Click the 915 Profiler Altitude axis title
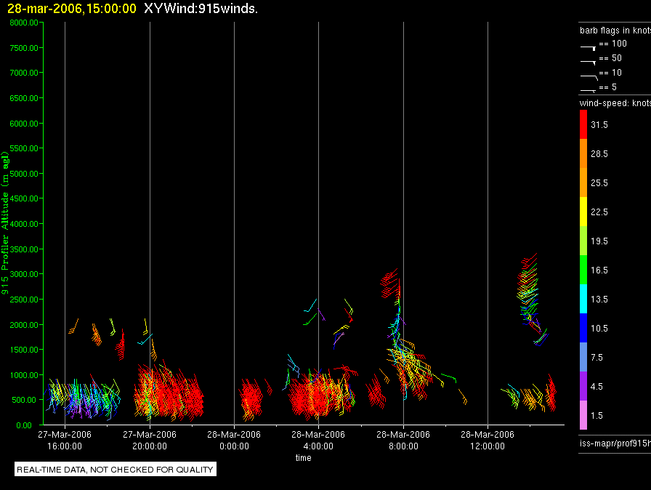651x490 pixels. 5,223
